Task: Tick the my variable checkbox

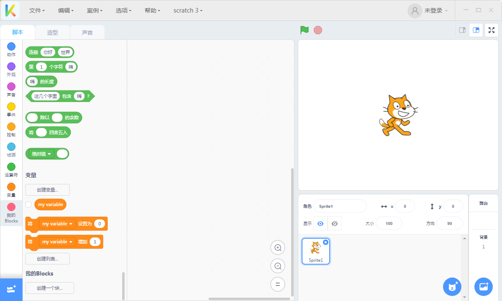Action: pyautogui.click(x=28, y=204)
